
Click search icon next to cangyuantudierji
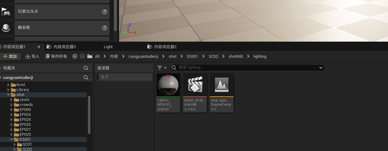[86, 77]
